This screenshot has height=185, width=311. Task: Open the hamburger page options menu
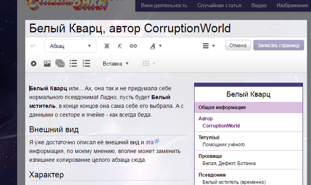coord(208,46)
